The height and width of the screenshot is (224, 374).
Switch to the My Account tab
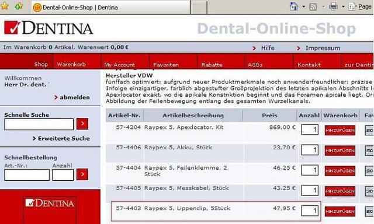pos(119,65)
